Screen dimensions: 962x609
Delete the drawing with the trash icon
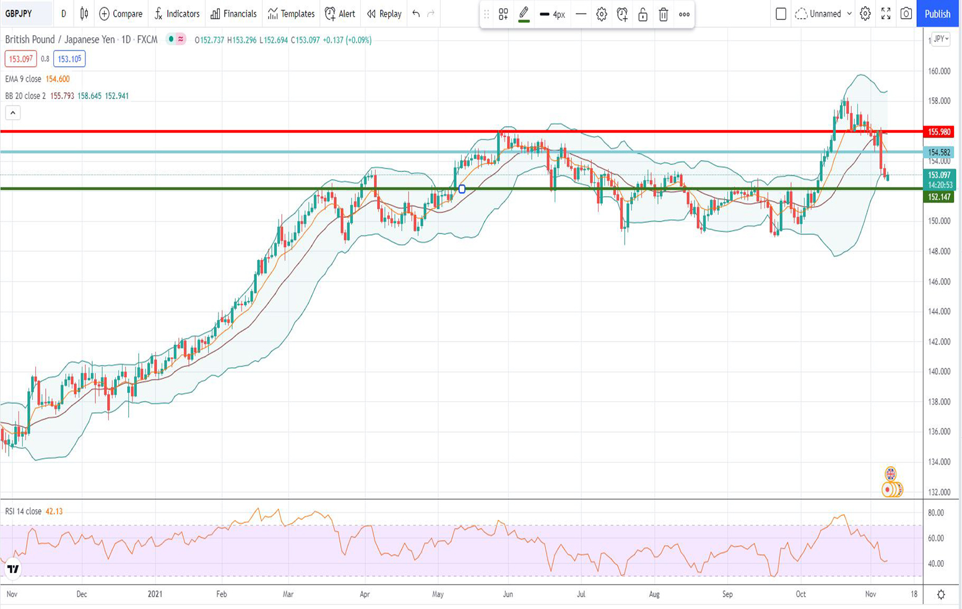pos(663,14)
